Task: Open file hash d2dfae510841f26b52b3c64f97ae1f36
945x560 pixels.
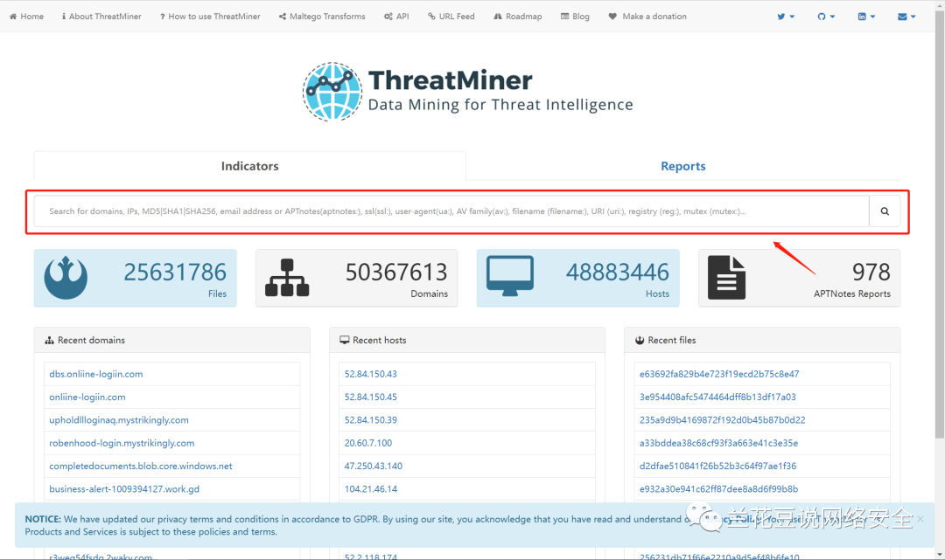Action: pyautogui.click(x=717, y=467)
